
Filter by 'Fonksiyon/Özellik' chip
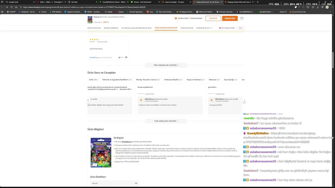point(174,80)
